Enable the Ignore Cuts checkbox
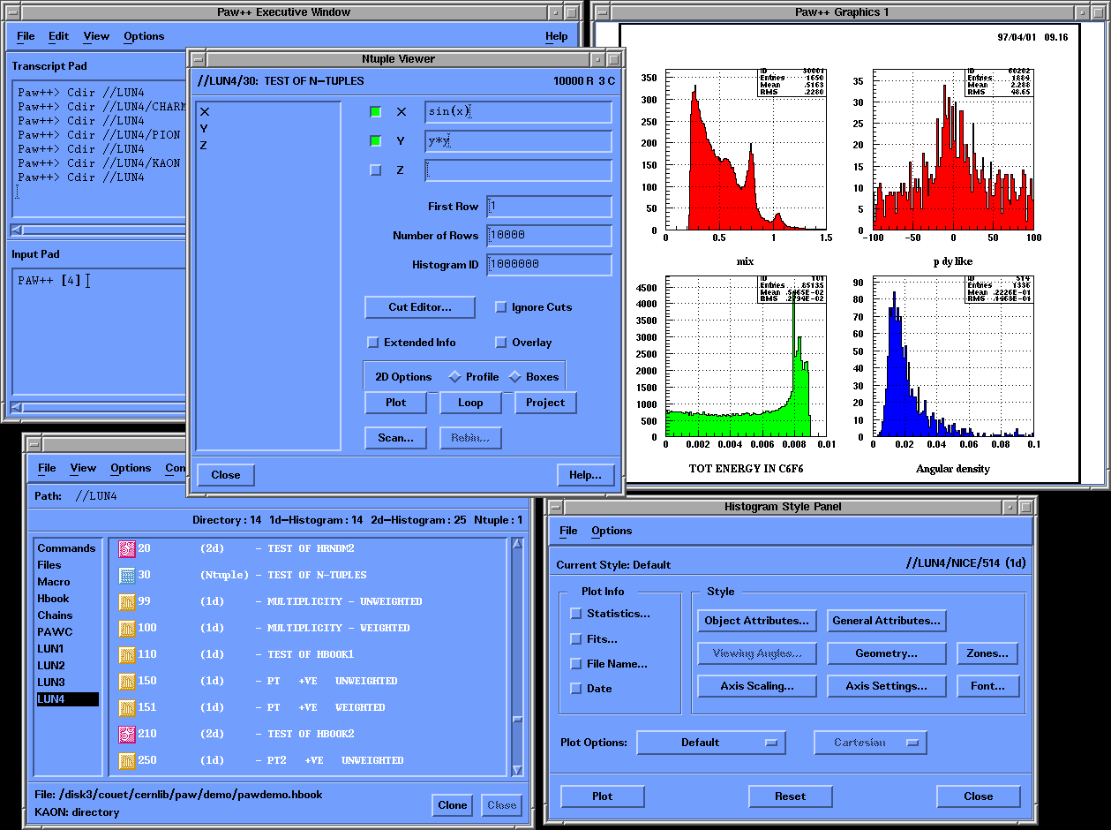This screenshot has height=830, width=1111. click(501, 307)
